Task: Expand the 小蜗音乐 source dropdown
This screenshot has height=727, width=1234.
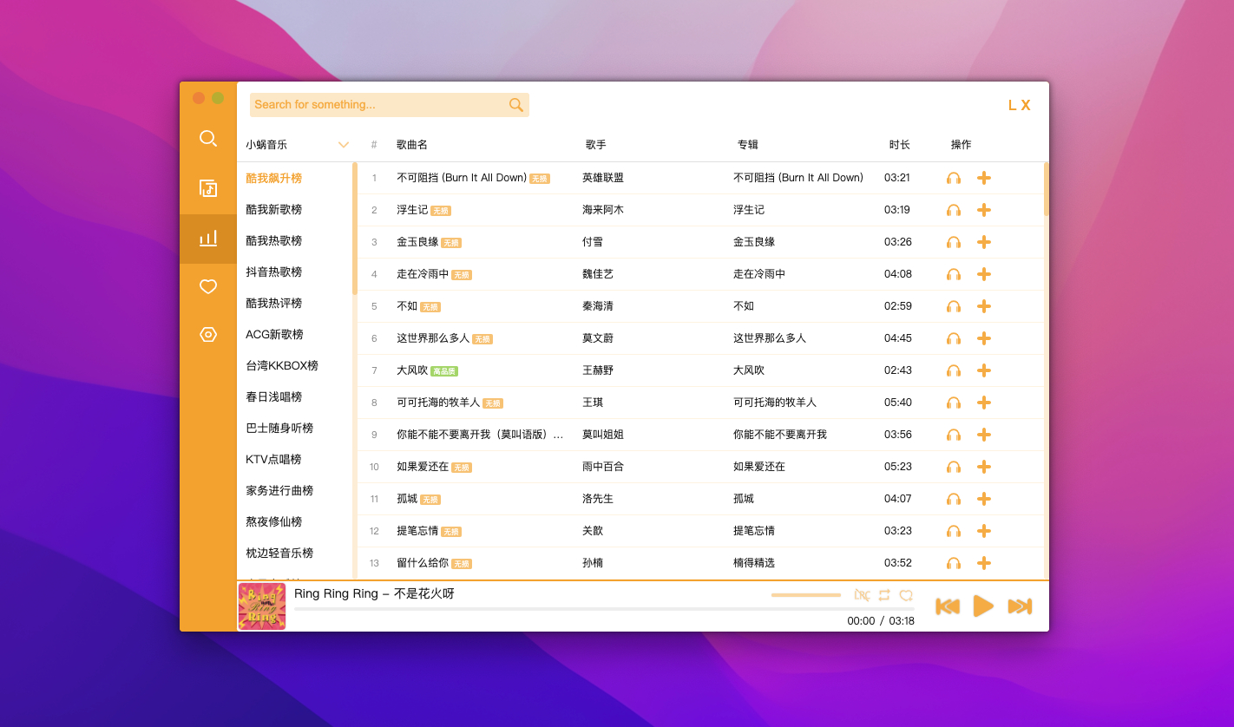Action: pyautogui.click(x=343, y=145)
